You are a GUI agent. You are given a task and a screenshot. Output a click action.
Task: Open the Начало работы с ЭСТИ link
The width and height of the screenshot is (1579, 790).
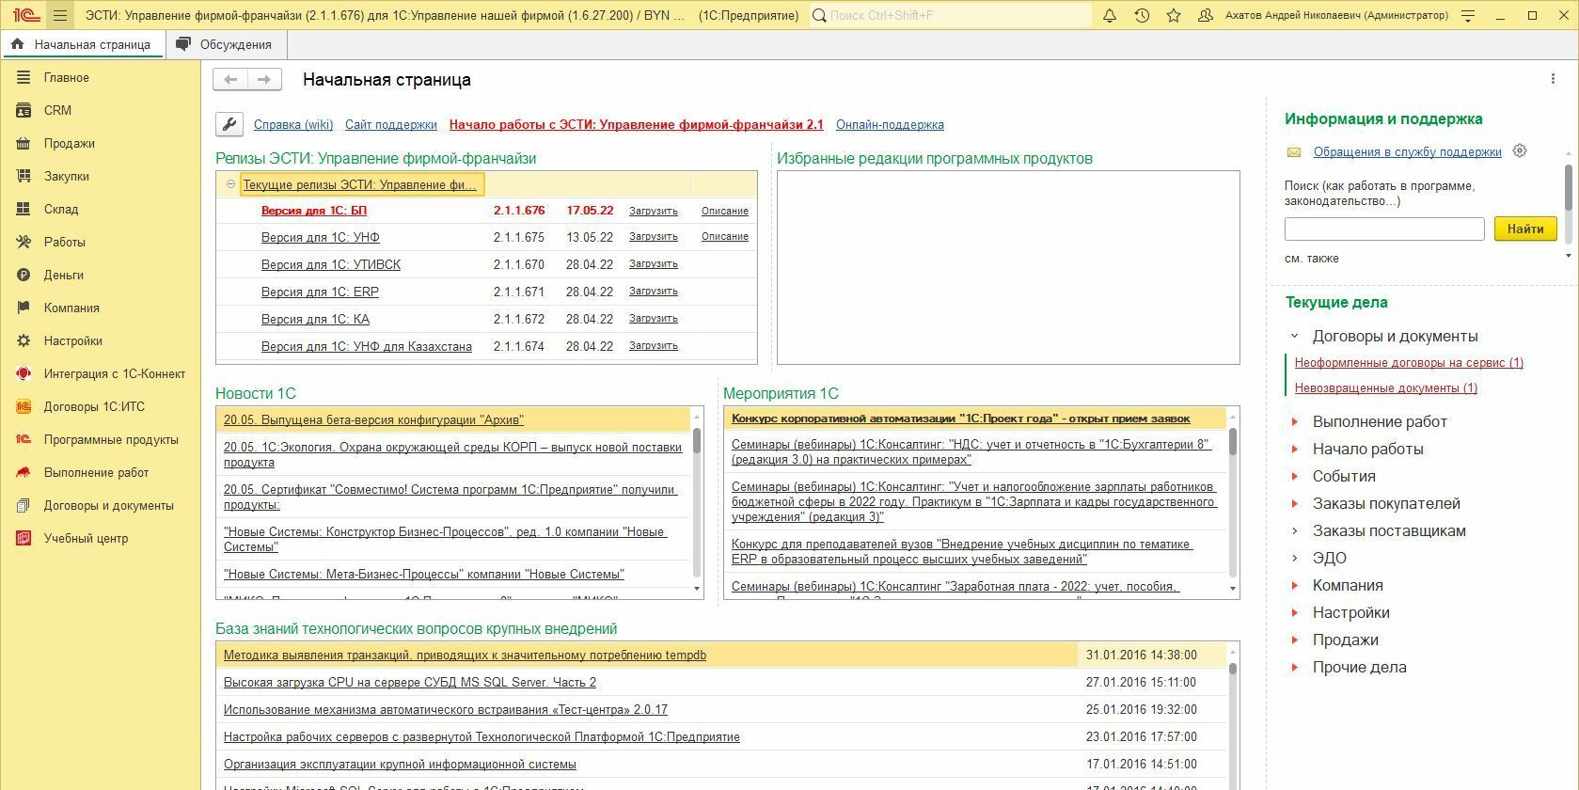coord(637,124)
